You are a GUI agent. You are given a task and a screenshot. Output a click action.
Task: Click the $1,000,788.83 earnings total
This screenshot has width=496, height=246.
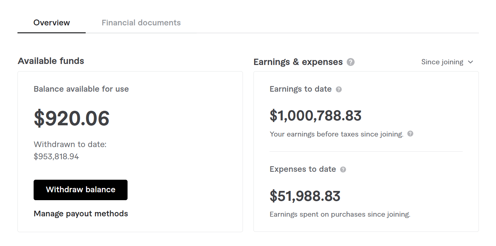315,116
